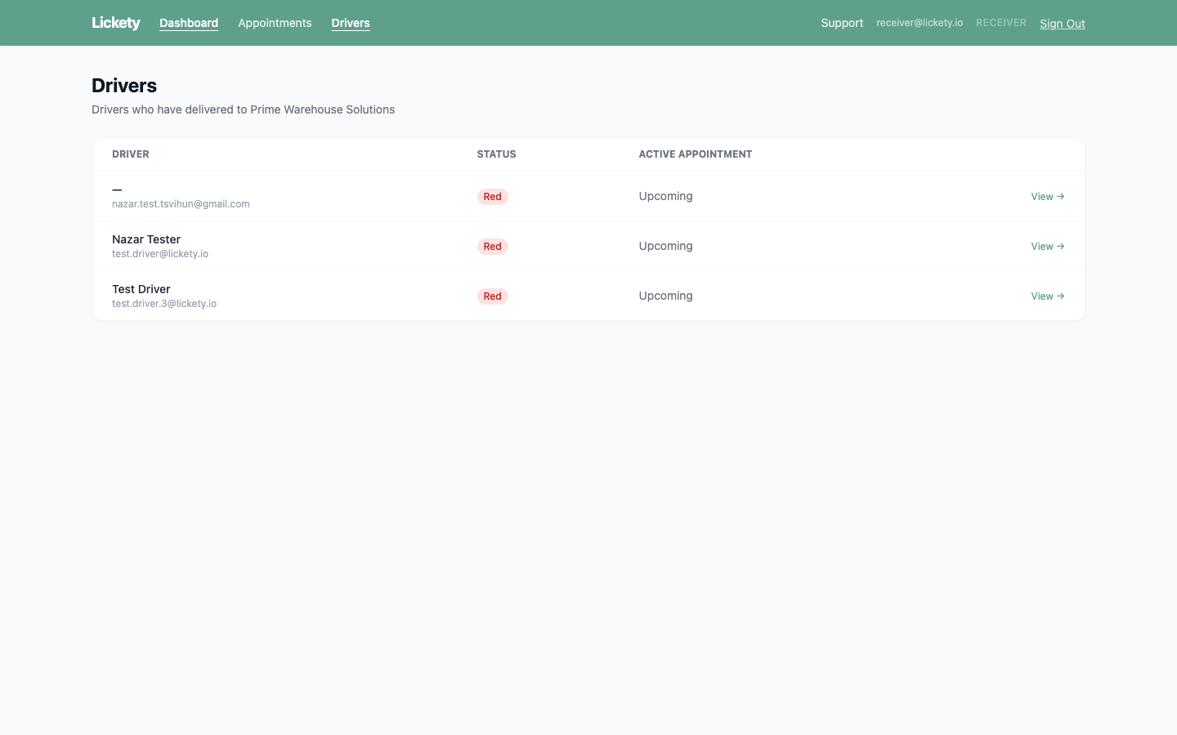This screenshot has height=735, width=1177.
Task: Open Support from the header
Action: pyautogui.click(x=842, y=23)
